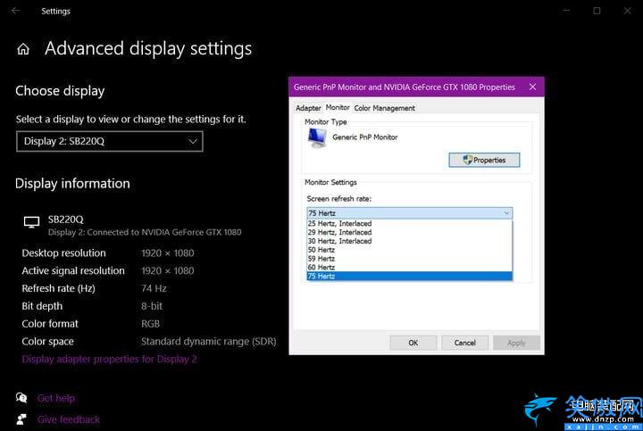Choose 59 Hertz from the list
The height and width of the screenshot is (431, 643).
(x=409, y=259)
